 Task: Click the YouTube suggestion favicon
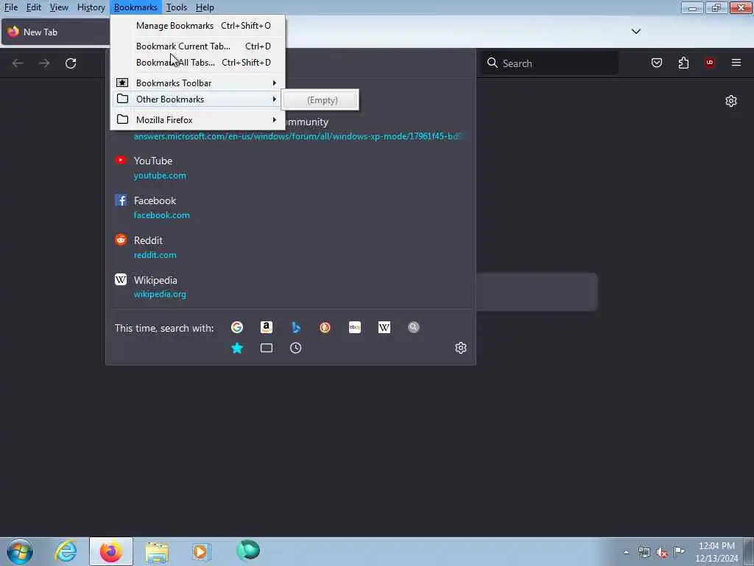pos(121,160)
